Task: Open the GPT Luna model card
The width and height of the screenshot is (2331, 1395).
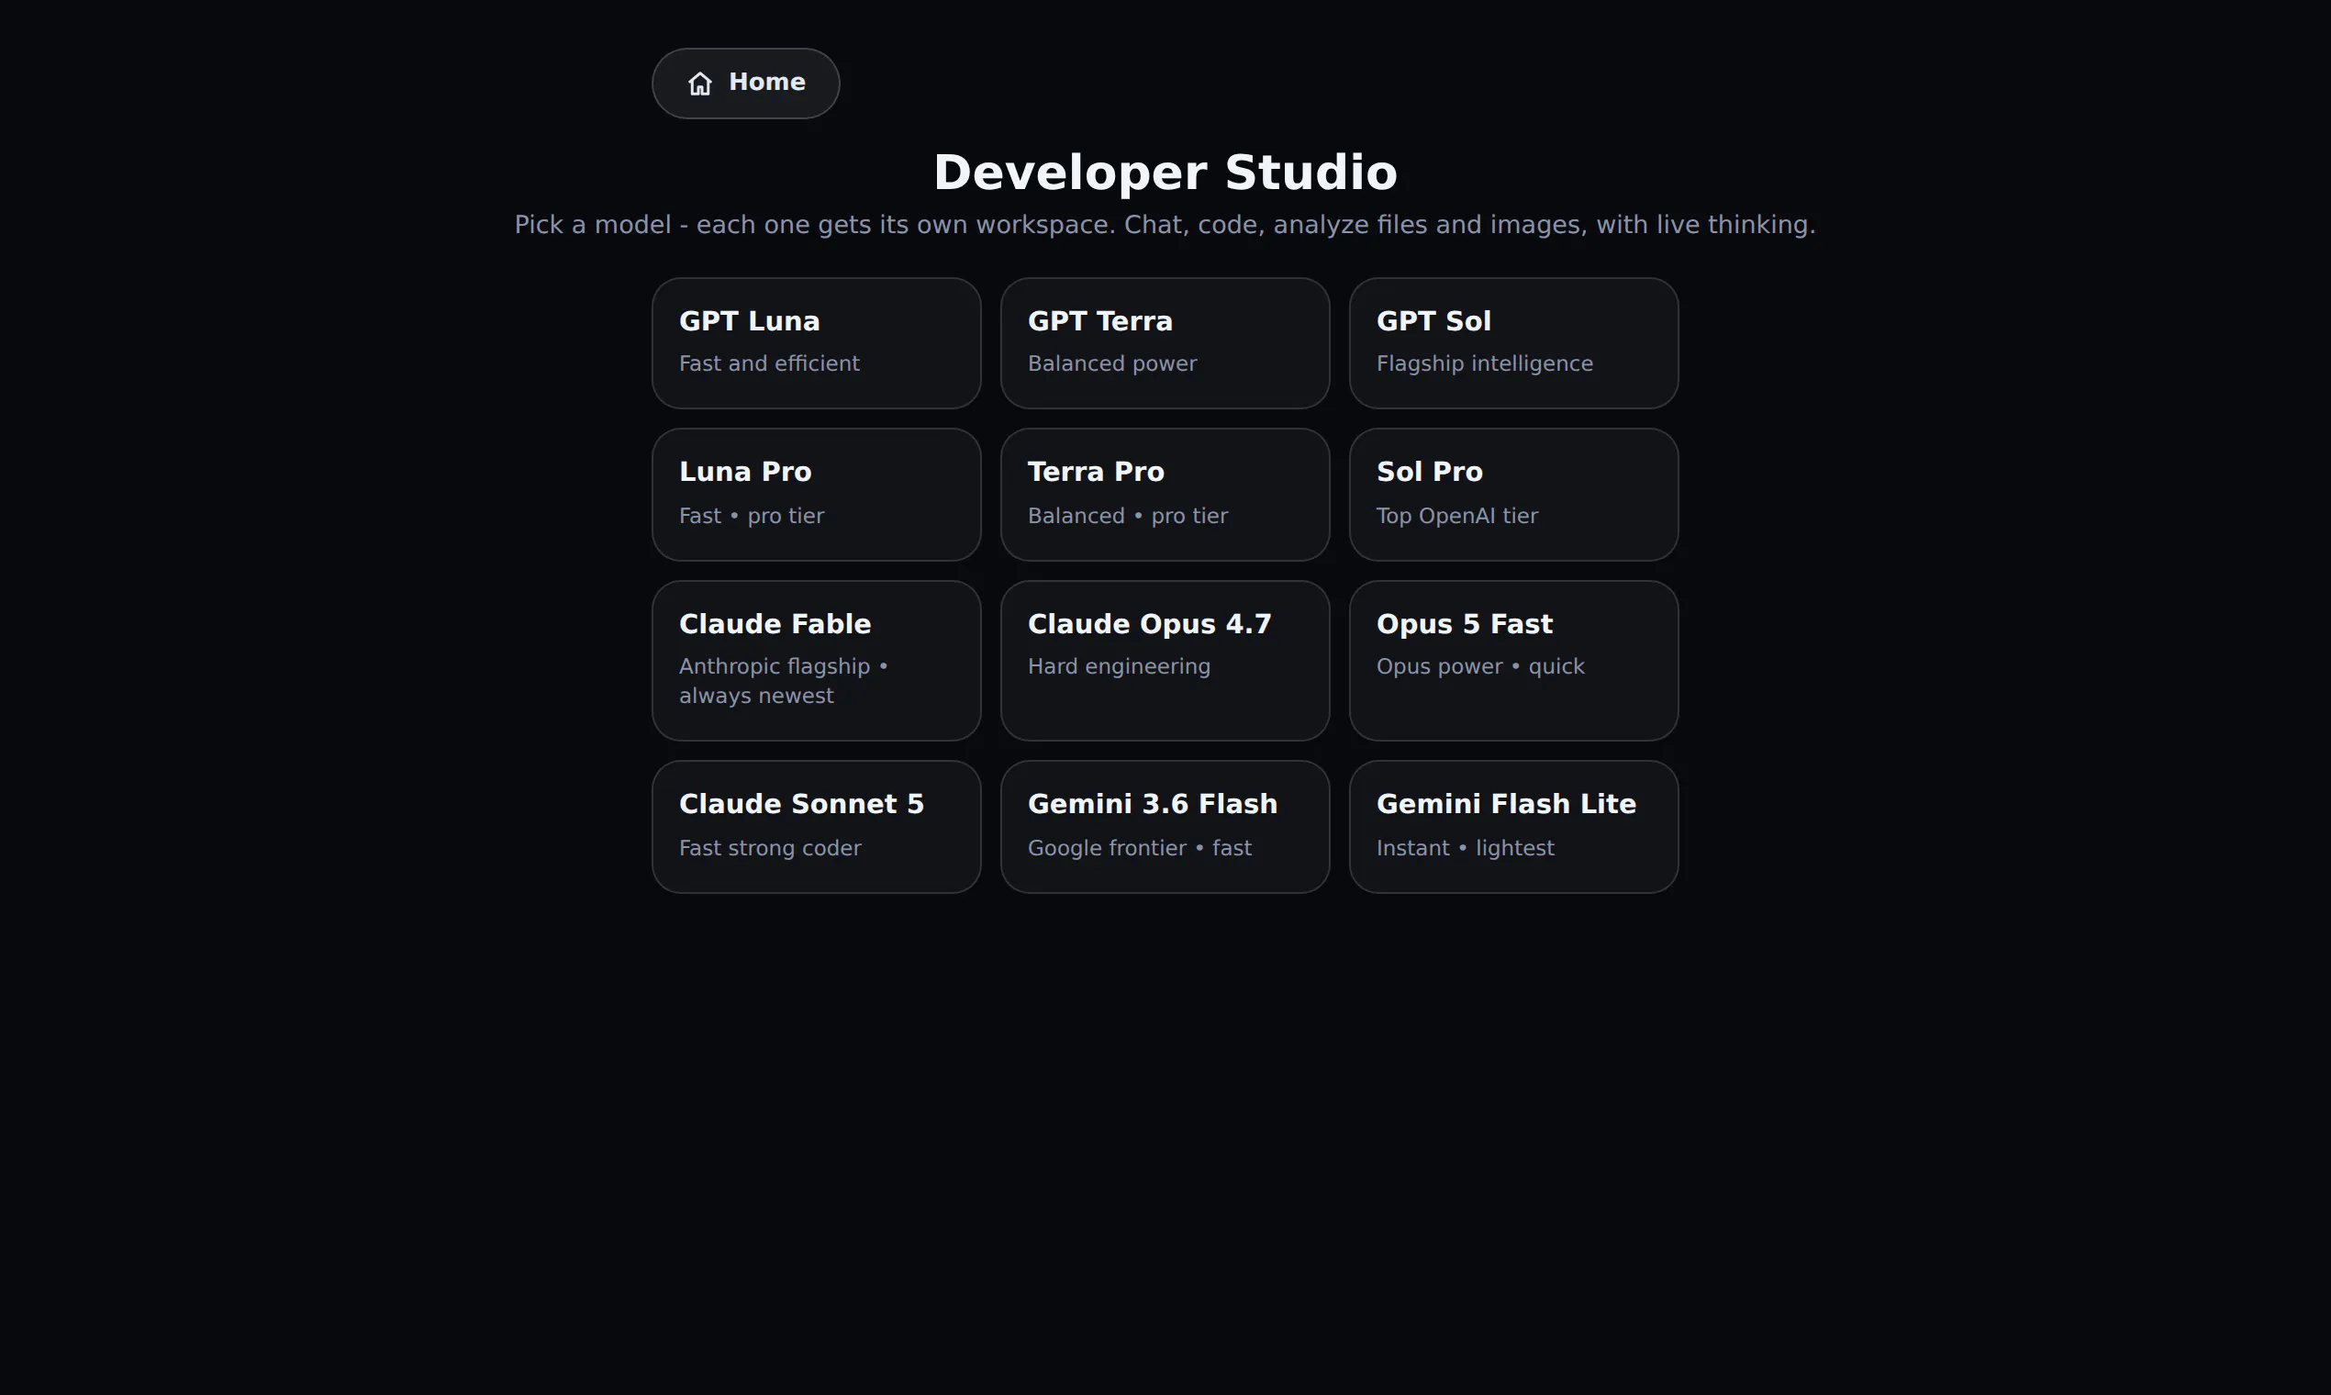Action: [816, 343]
